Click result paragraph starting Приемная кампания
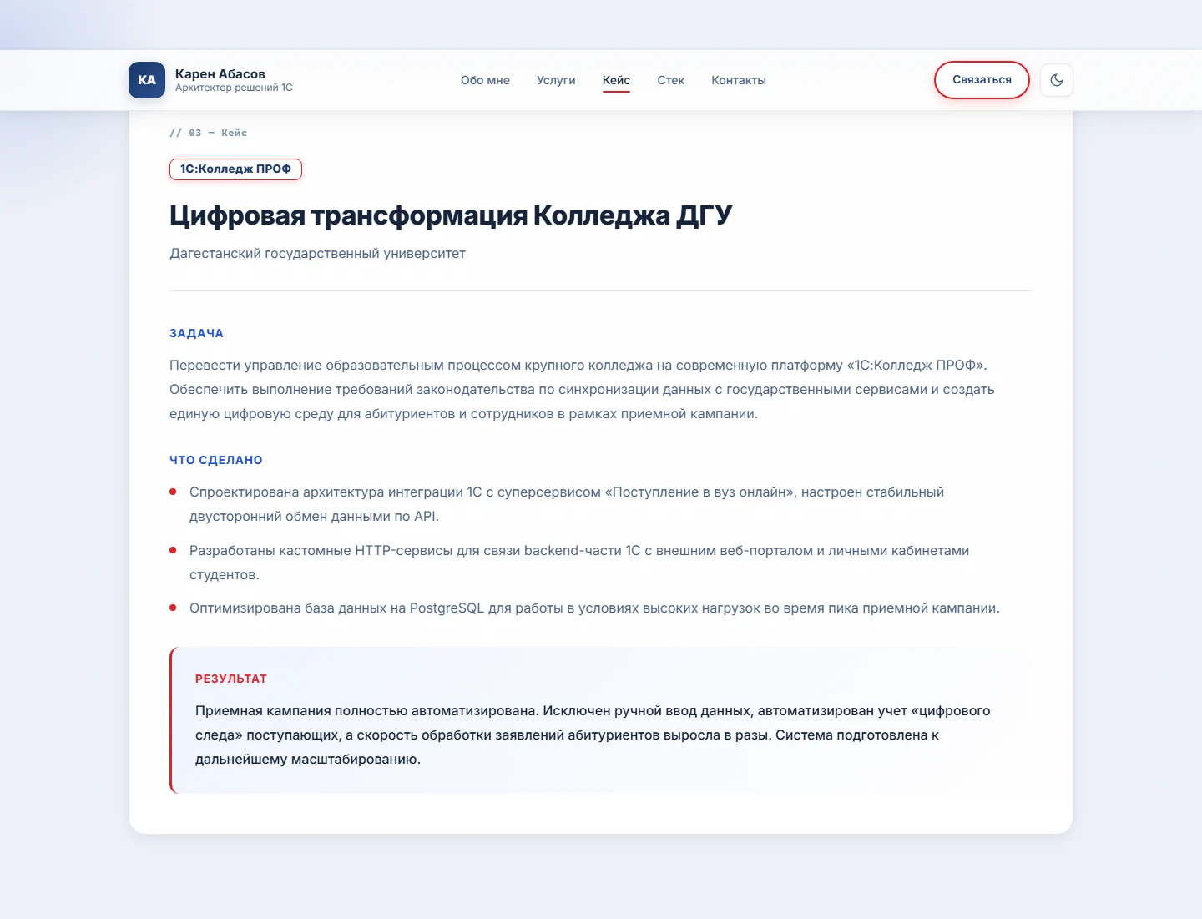 tap(593, 735)
